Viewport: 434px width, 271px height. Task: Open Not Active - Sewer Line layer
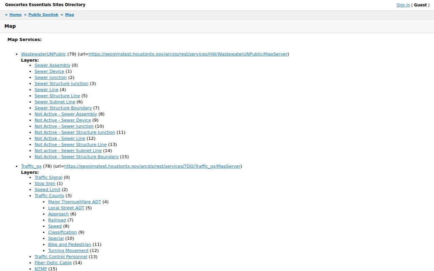[x=60, y=139]
